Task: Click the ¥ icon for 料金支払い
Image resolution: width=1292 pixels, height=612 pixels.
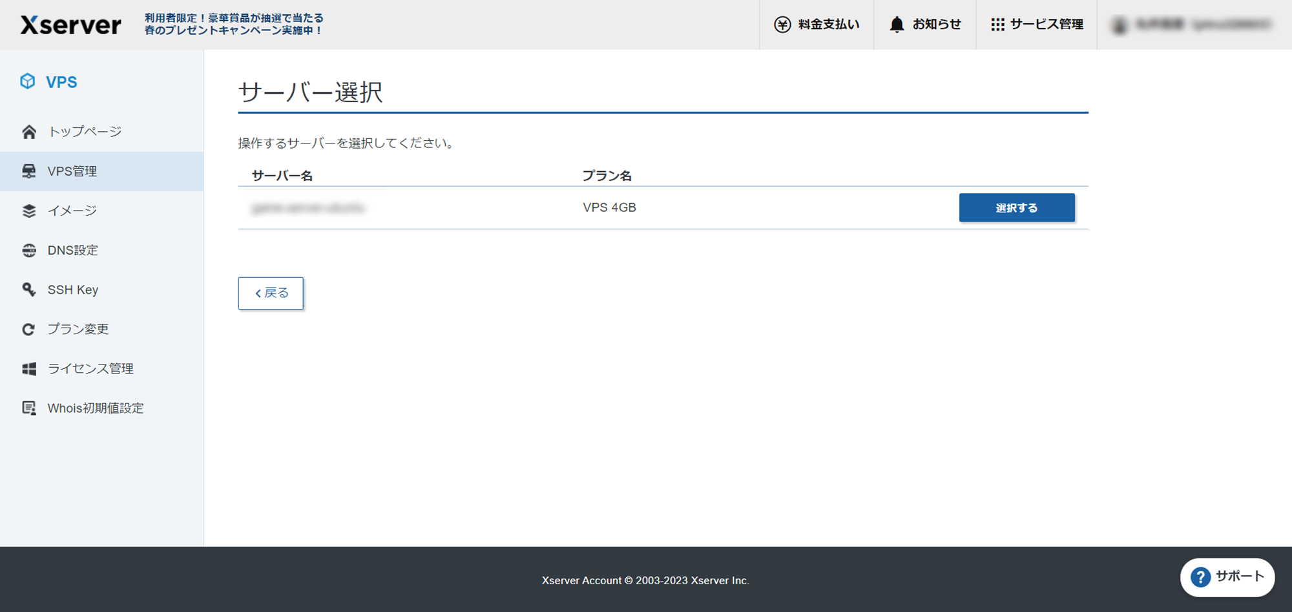Action: point(782,24)
